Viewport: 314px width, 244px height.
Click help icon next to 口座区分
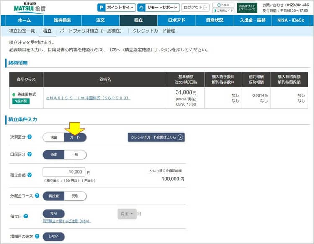coord(29,154)
